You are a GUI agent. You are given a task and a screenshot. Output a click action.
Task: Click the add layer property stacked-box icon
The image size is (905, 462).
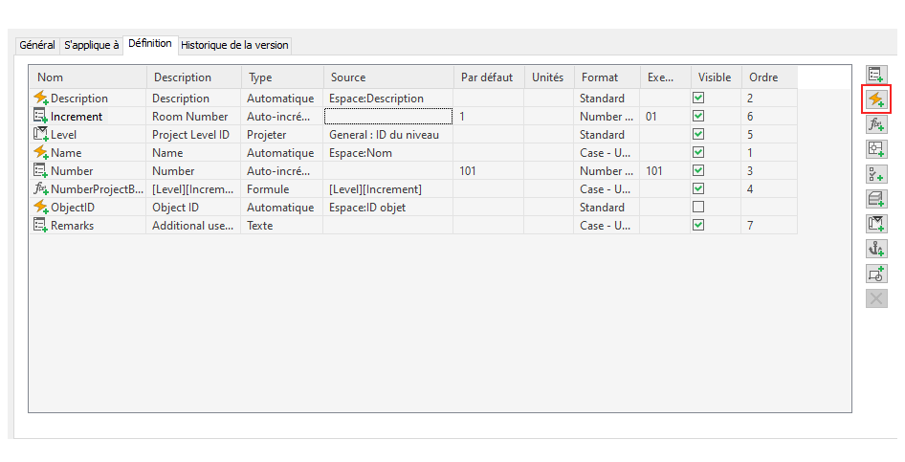pyautogui.click(x=876, y=199)
